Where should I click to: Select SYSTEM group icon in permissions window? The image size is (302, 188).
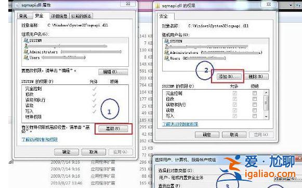coord(166,41)
